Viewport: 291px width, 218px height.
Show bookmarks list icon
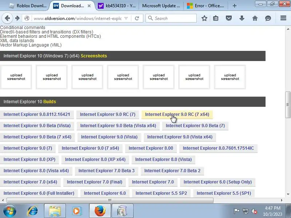pos(216,18)
